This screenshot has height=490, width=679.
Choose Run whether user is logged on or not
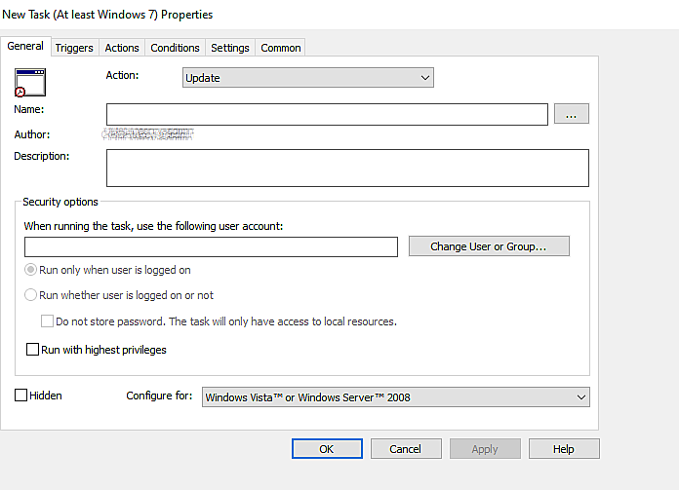click(x=32, y=295)
